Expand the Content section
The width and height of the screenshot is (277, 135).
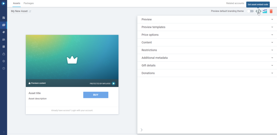point(207,42)
